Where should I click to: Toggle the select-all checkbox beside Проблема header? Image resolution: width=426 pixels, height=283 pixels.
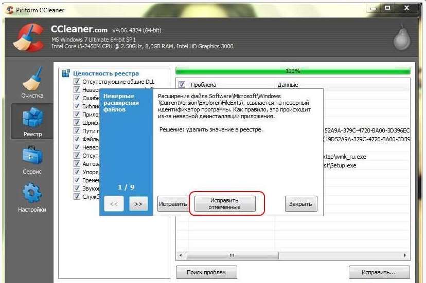(x=182, y=85)
